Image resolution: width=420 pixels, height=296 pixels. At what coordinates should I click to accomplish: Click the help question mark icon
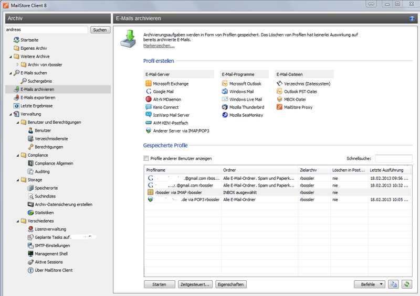coord(412,18)
